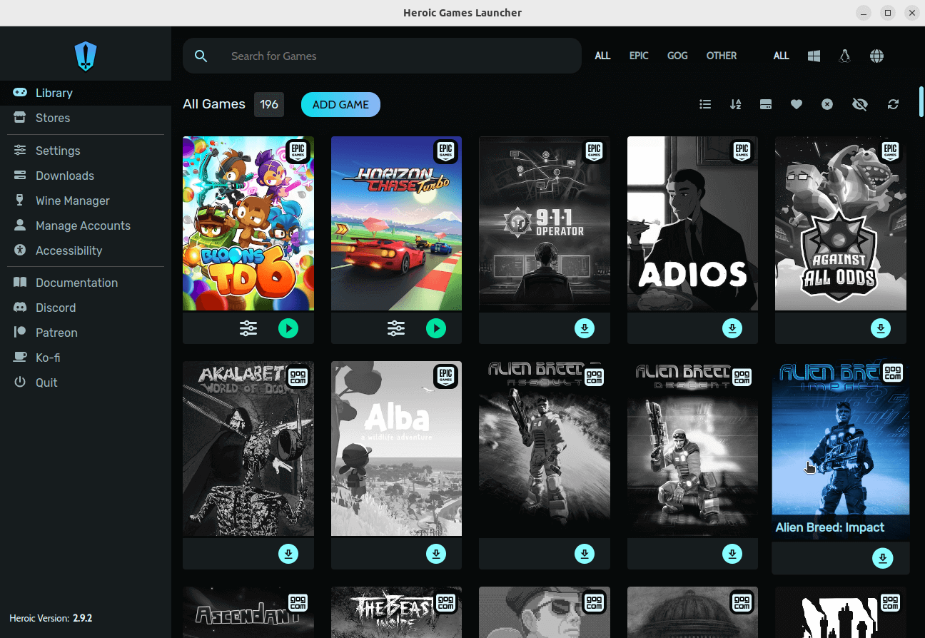925x638 pixels.
Task: Filter library by OTHER store
Action: [x=722, y=56]
